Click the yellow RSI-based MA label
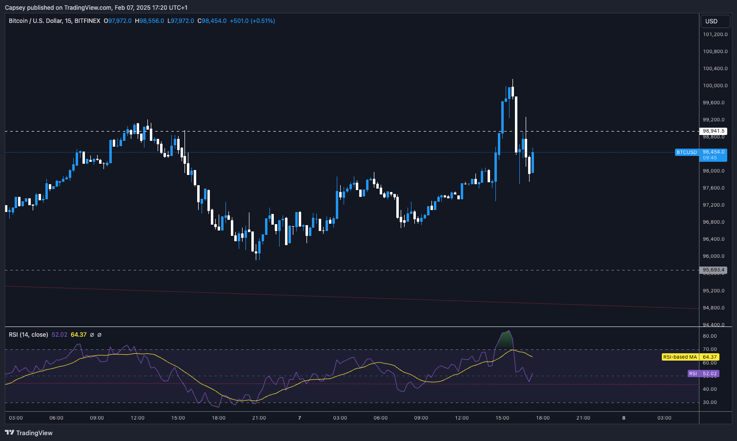 680,357
